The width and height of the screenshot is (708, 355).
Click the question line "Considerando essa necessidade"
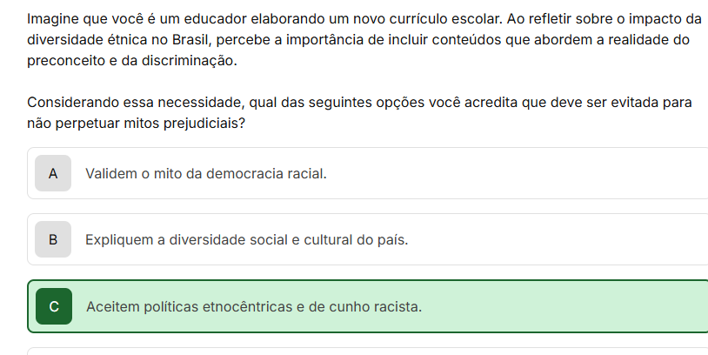pos(359,103)
